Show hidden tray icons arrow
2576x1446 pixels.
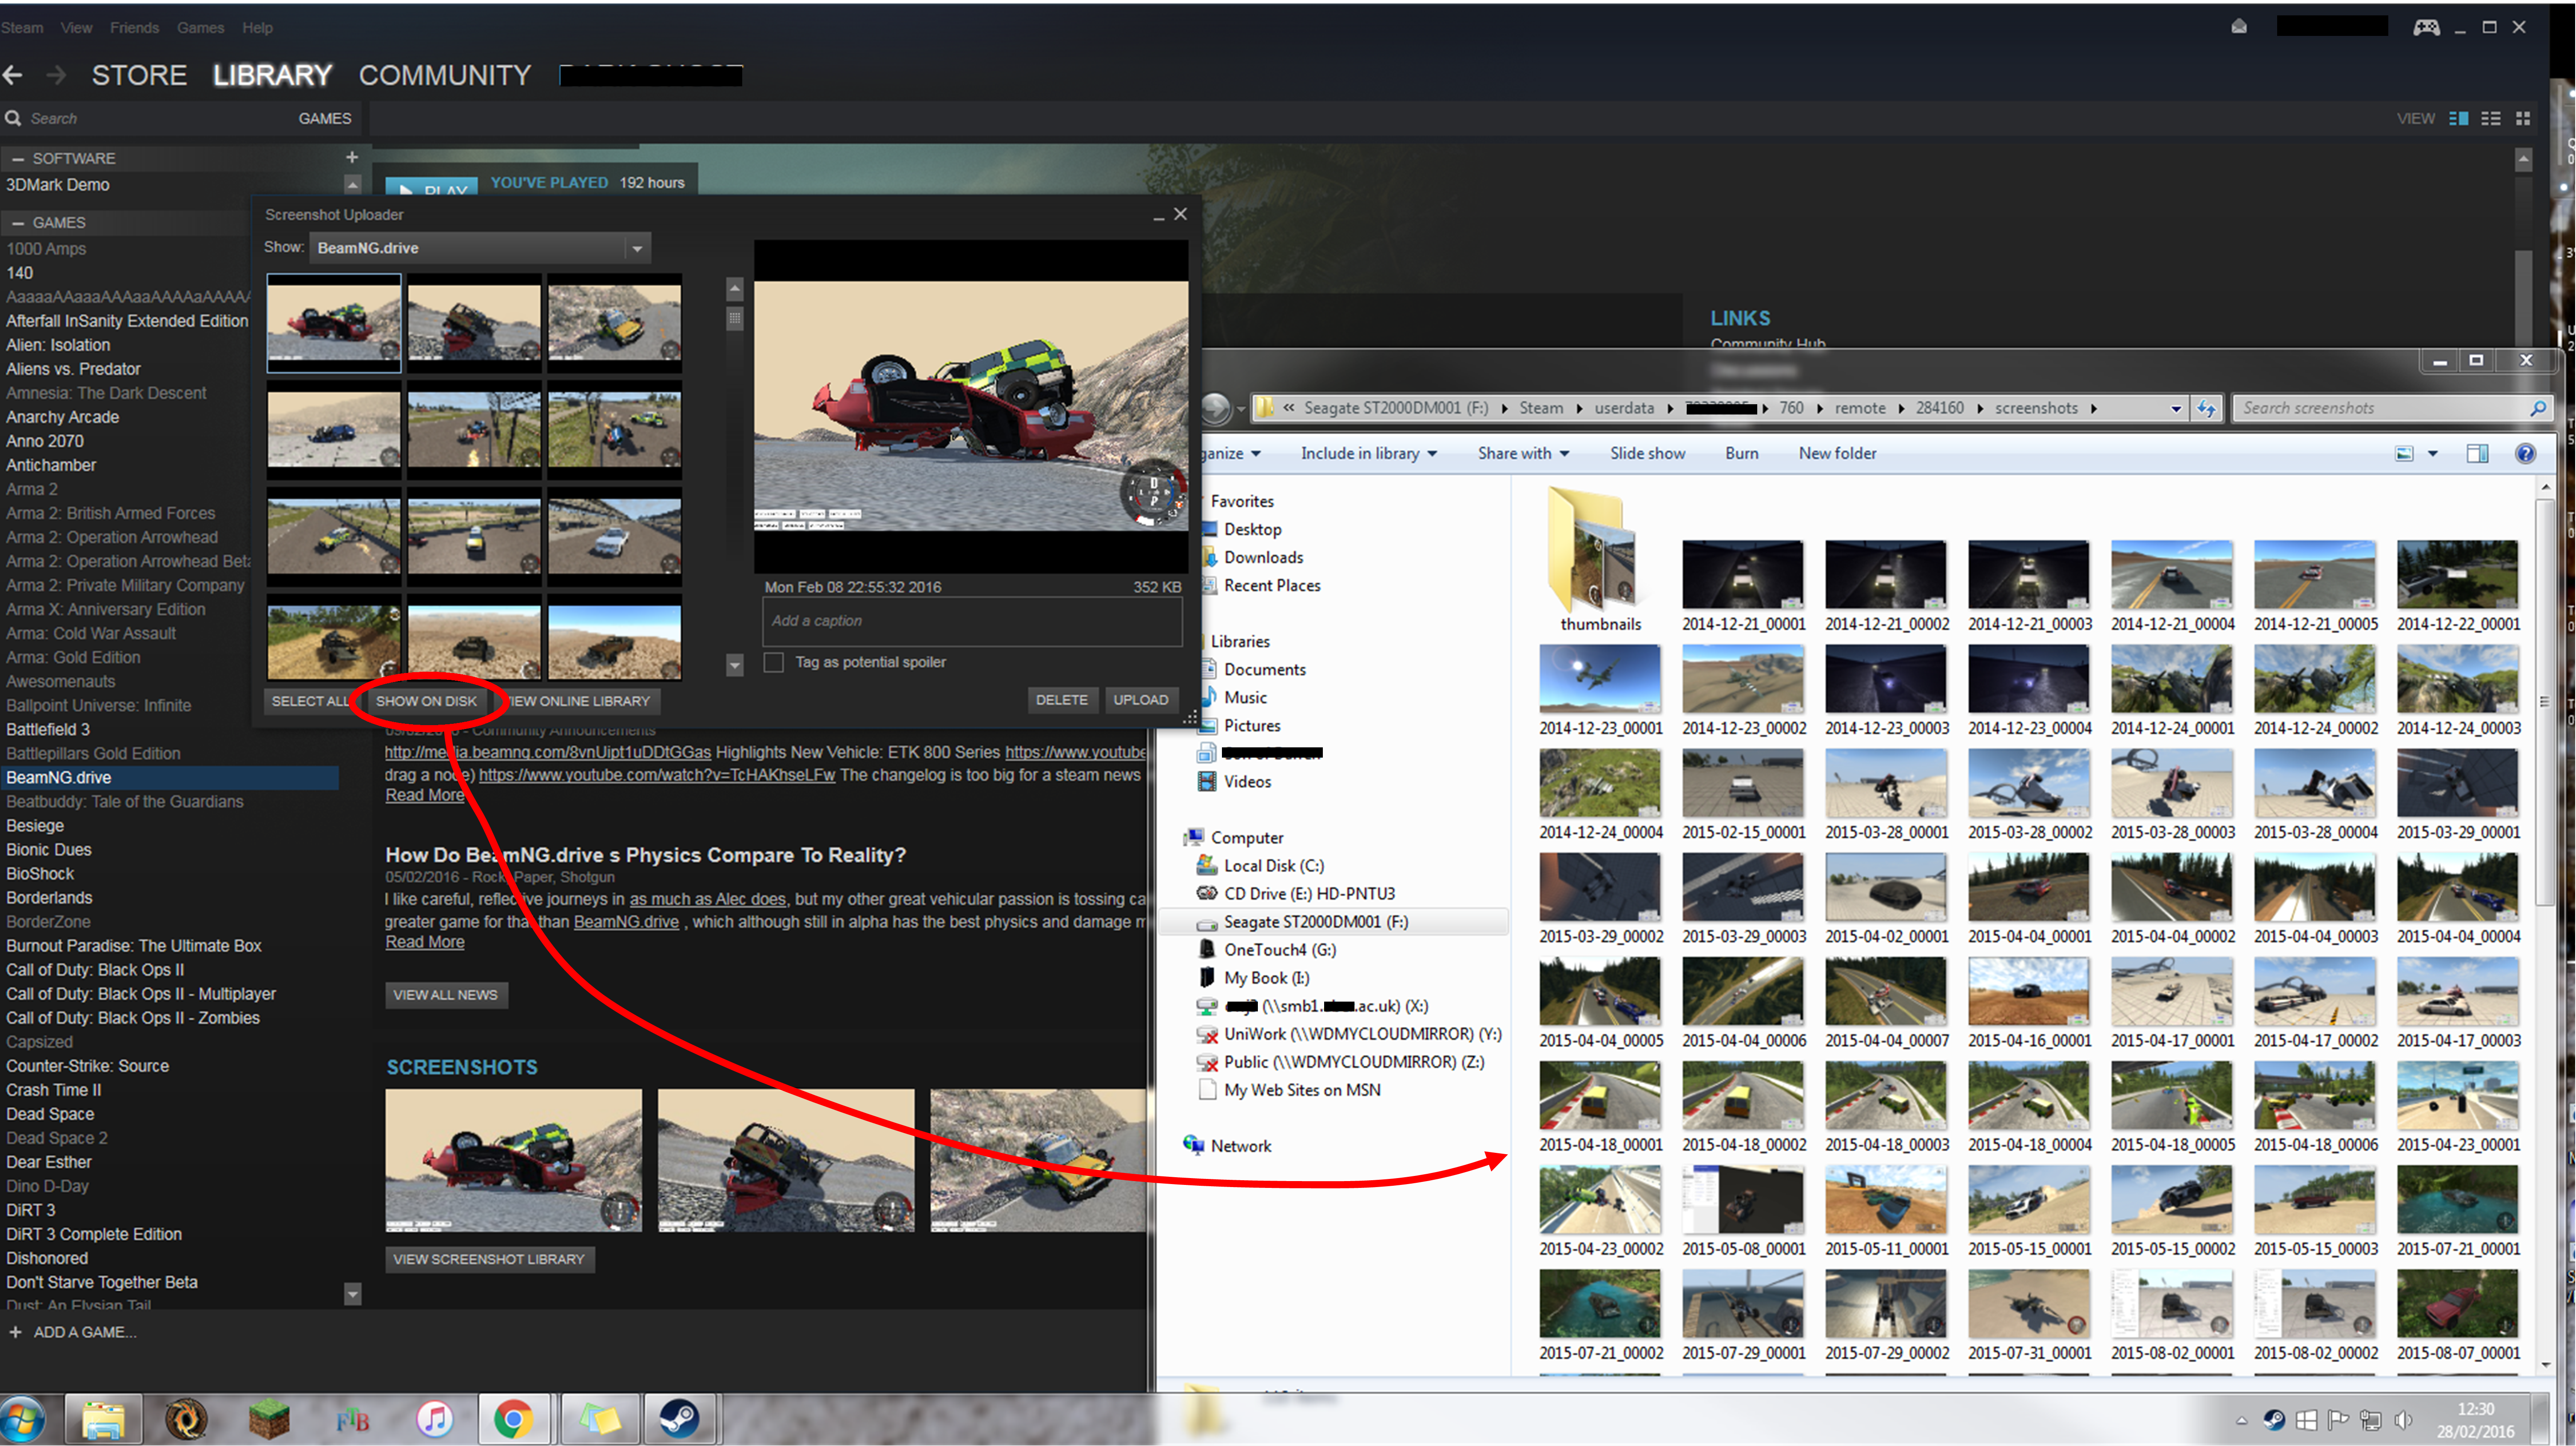2241,1421
